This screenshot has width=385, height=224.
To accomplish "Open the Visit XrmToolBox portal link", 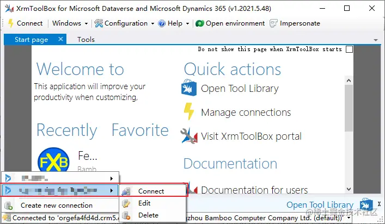I will (x=251, y=136).
